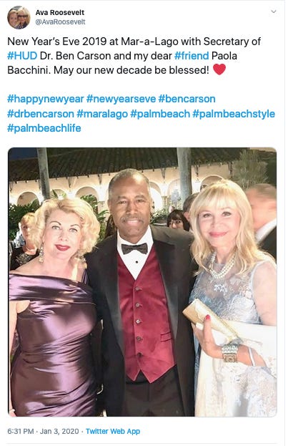Open the @AvaRoosevelt handle link
This screenshot has height=446, width=288.
60,22
